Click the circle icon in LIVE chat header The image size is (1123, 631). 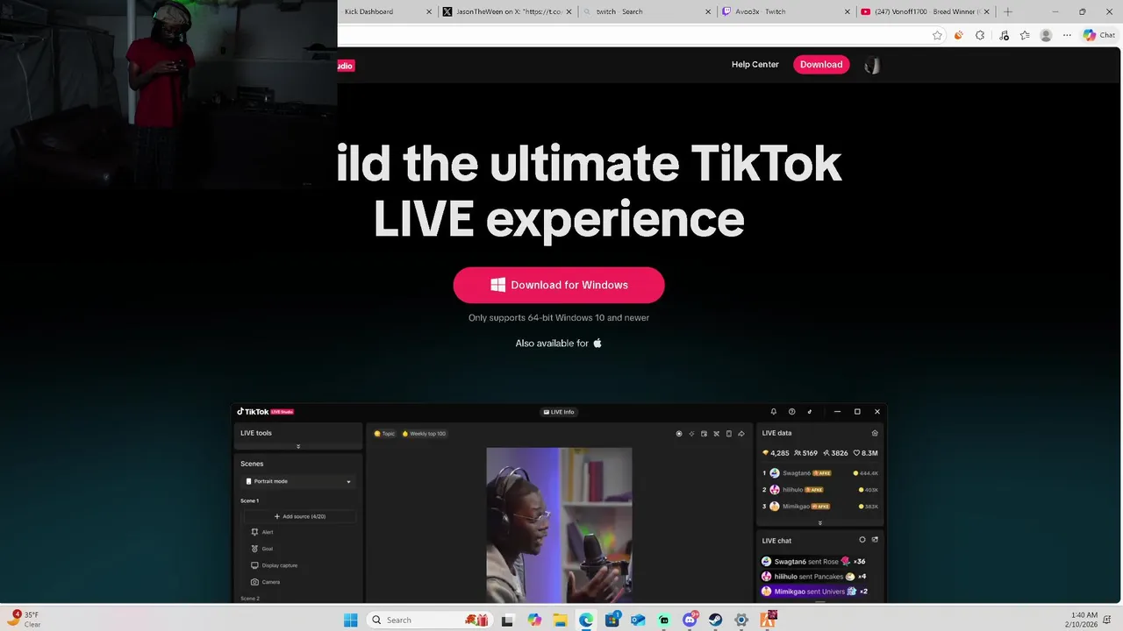[862, 540]
